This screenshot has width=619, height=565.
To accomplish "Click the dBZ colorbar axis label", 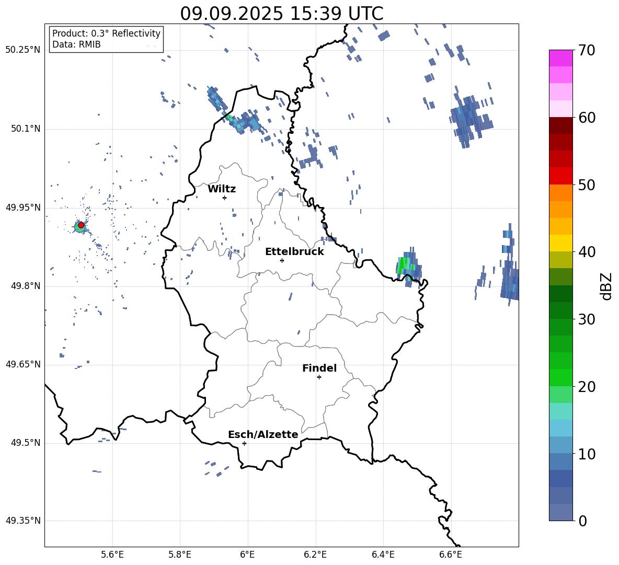I will tap(606, 286).
